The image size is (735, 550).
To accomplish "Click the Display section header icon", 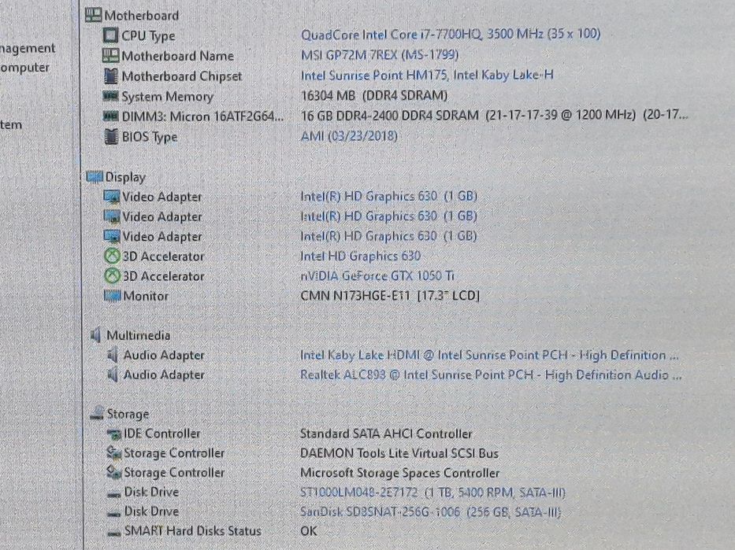I will 95,177.
